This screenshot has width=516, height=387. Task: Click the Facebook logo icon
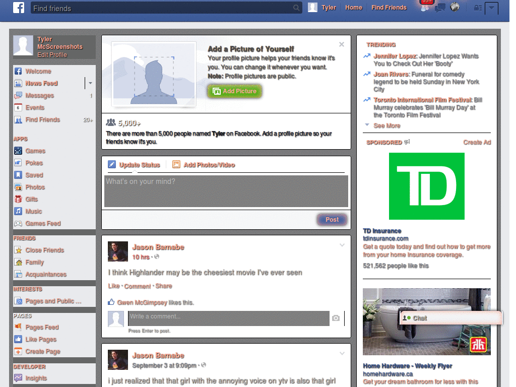pos(19,8)
